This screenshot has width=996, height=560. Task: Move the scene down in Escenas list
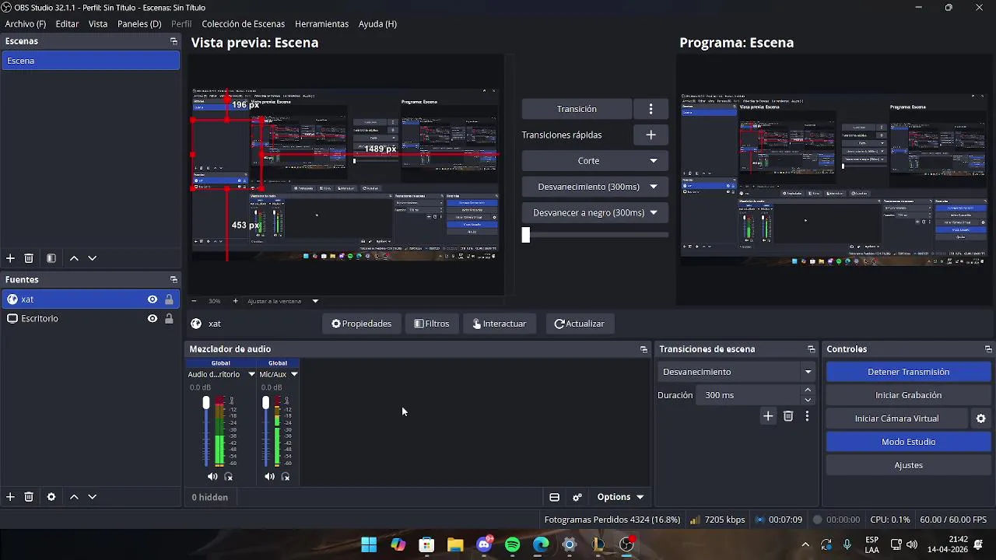tap(92, 258)
